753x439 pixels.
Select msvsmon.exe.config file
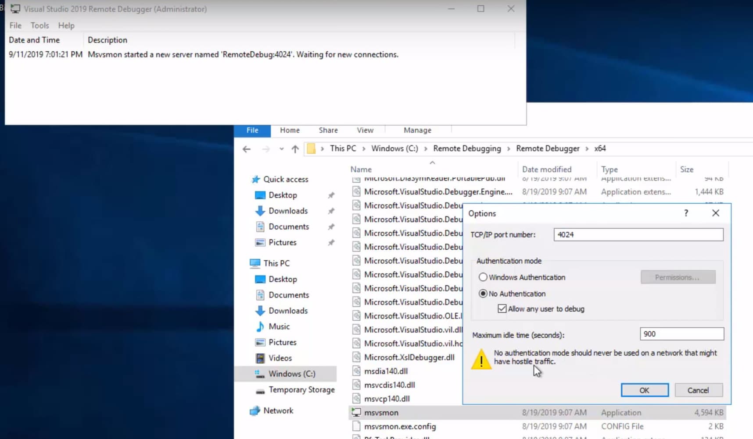click(400, 426)
